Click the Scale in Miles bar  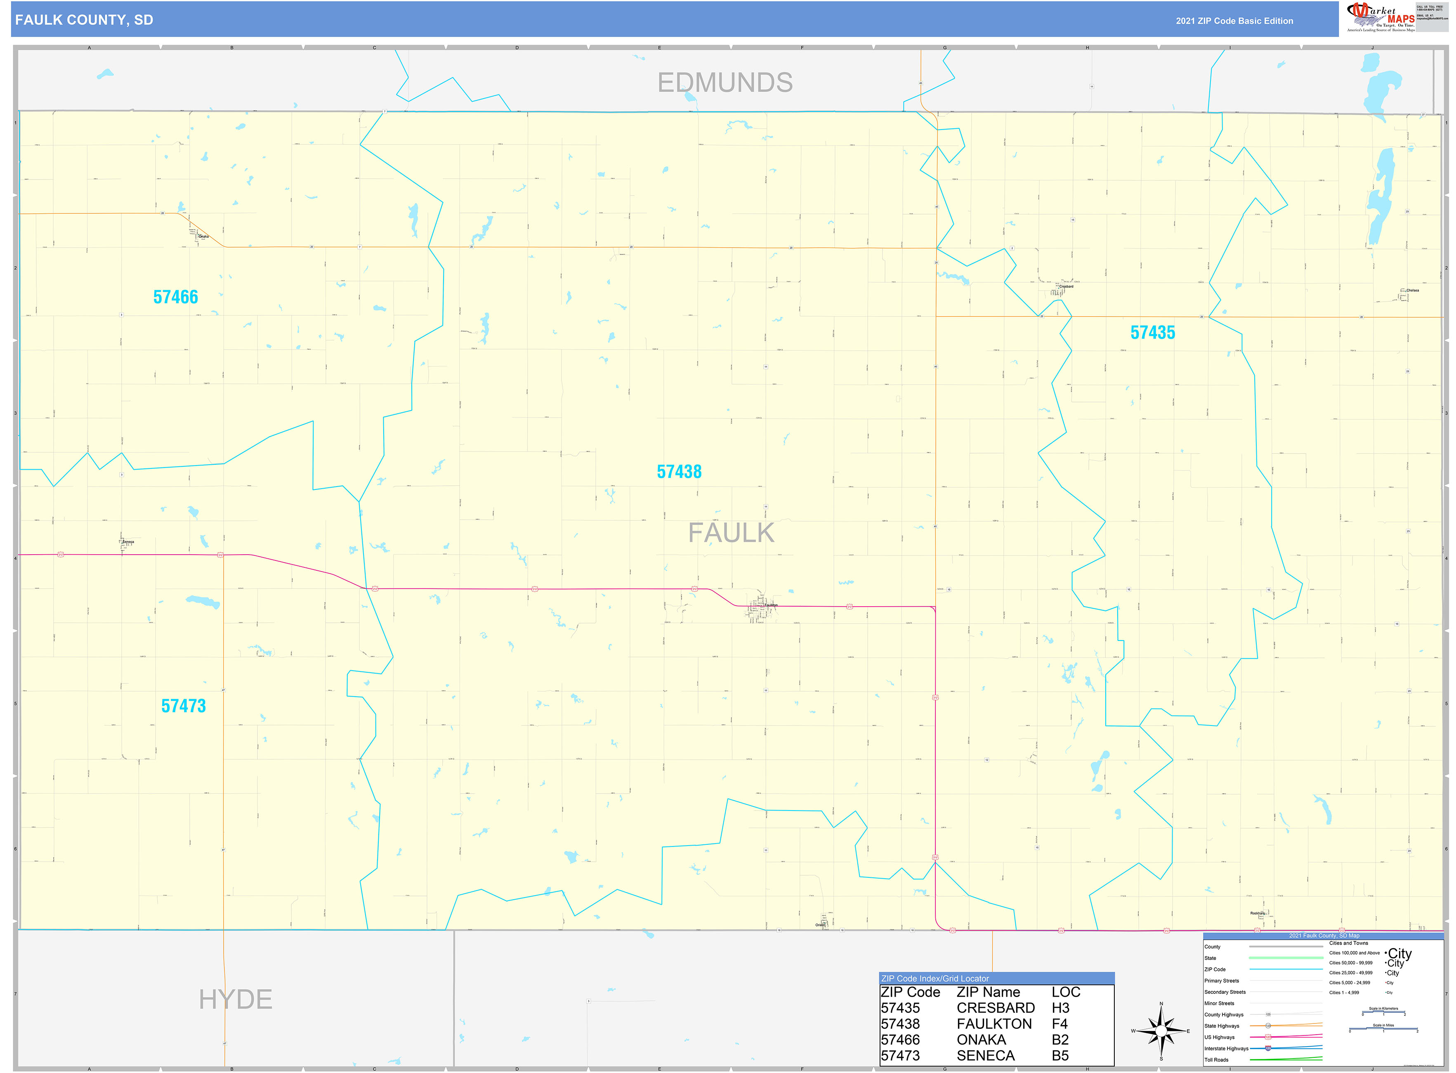tap(1383, 1028)
